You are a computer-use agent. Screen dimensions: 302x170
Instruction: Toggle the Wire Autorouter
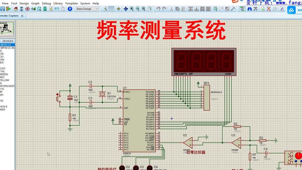coord(242,9)
